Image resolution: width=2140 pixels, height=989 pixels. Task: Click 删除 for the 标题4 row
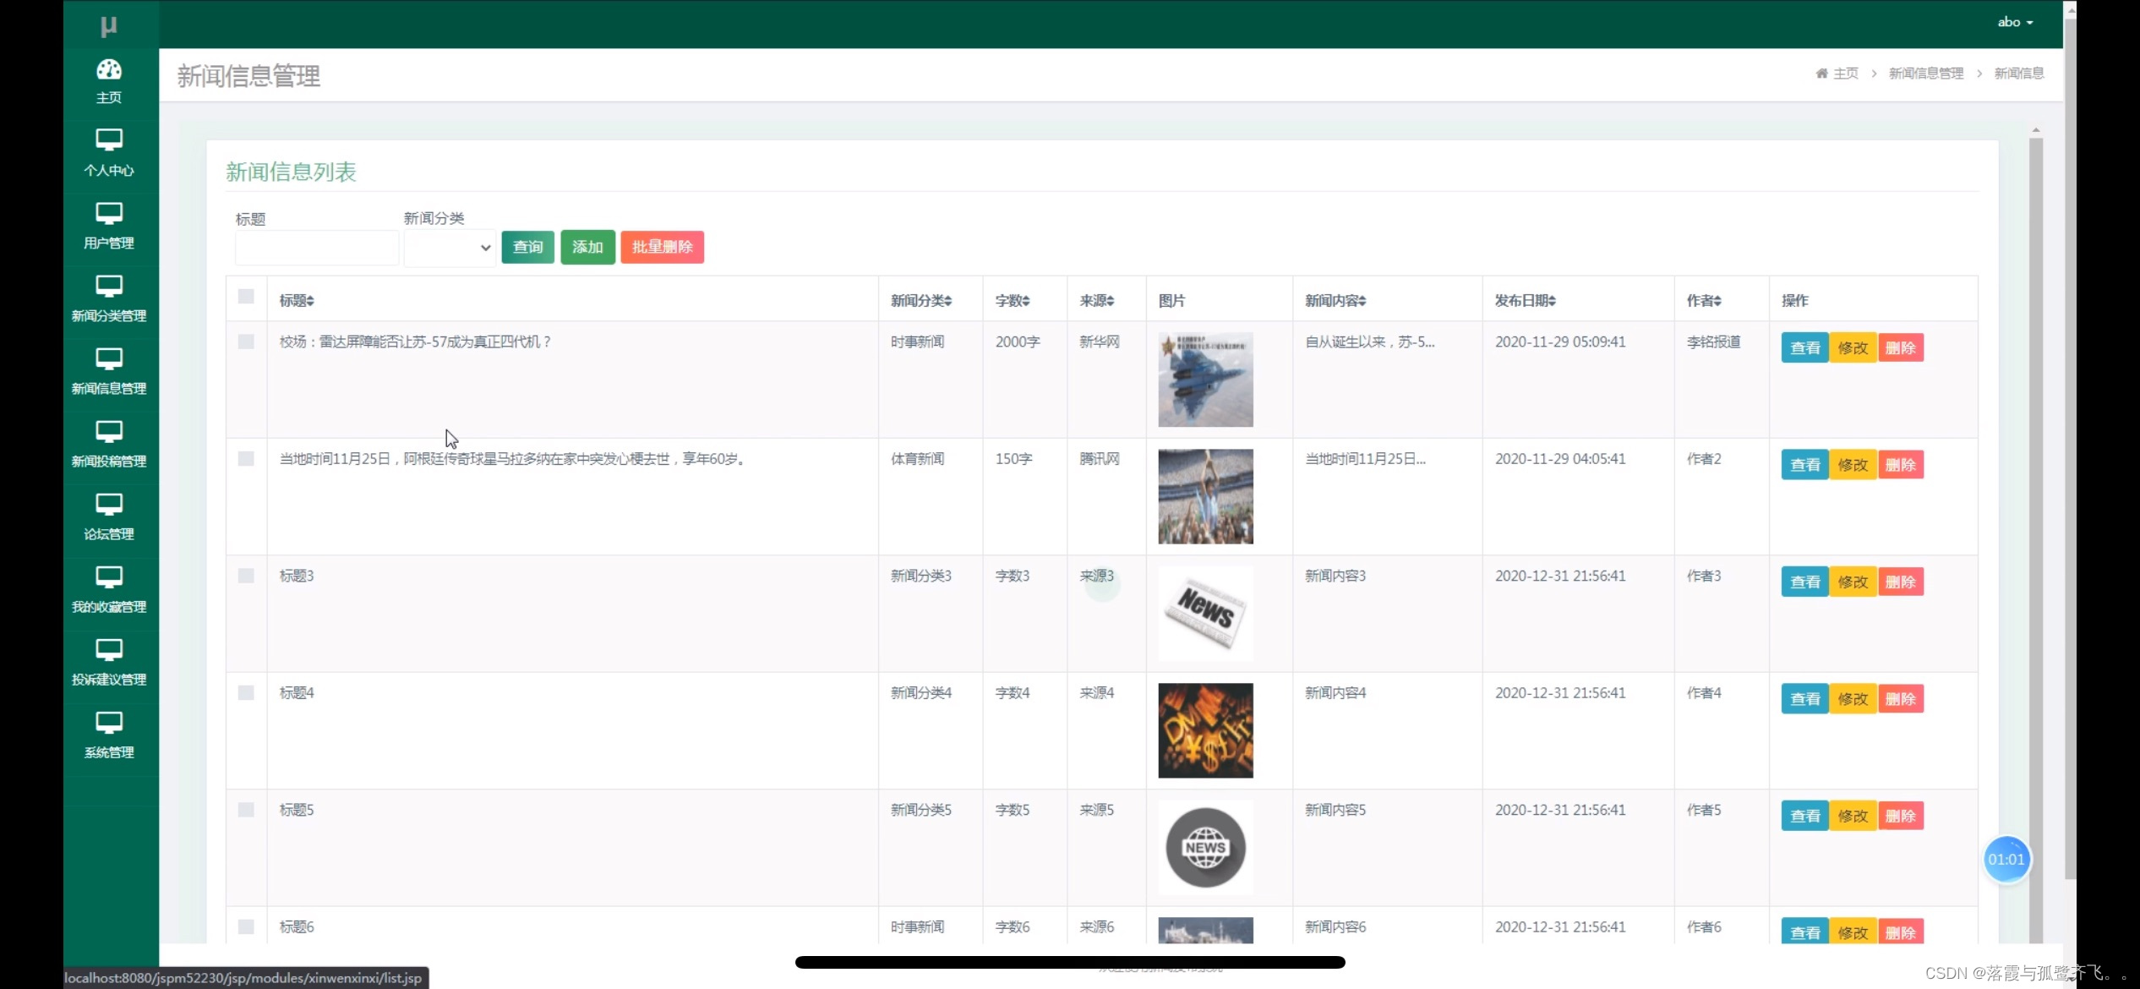point(1900,698)
